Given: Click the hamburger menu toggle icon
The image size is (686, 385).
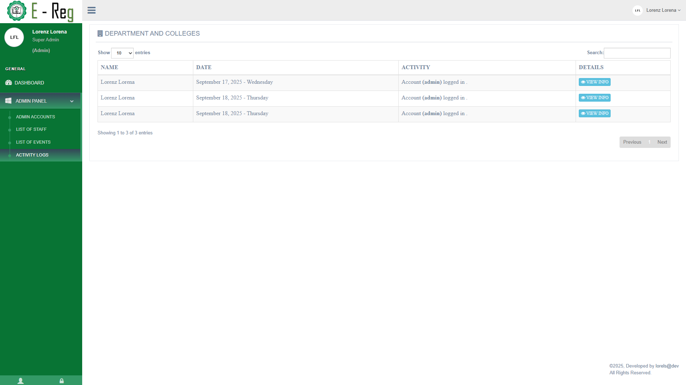Looking at the screenshot, I should tap(91, 10).
